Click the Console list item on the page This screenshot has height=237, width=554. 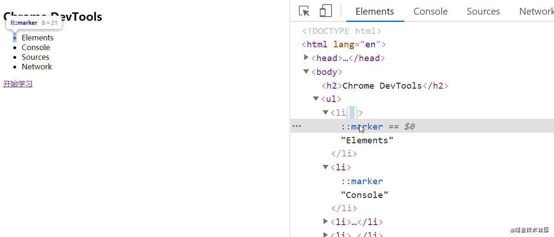click(x=36, y=47)
